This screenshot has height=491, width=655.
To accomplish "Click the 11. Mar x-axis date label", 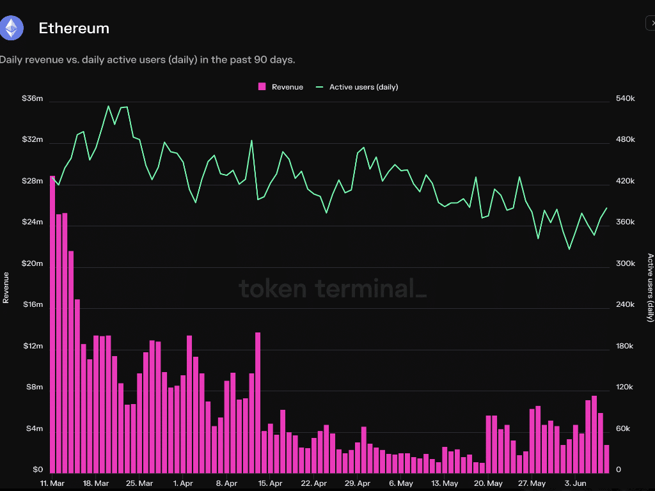I will click(52, 483).
